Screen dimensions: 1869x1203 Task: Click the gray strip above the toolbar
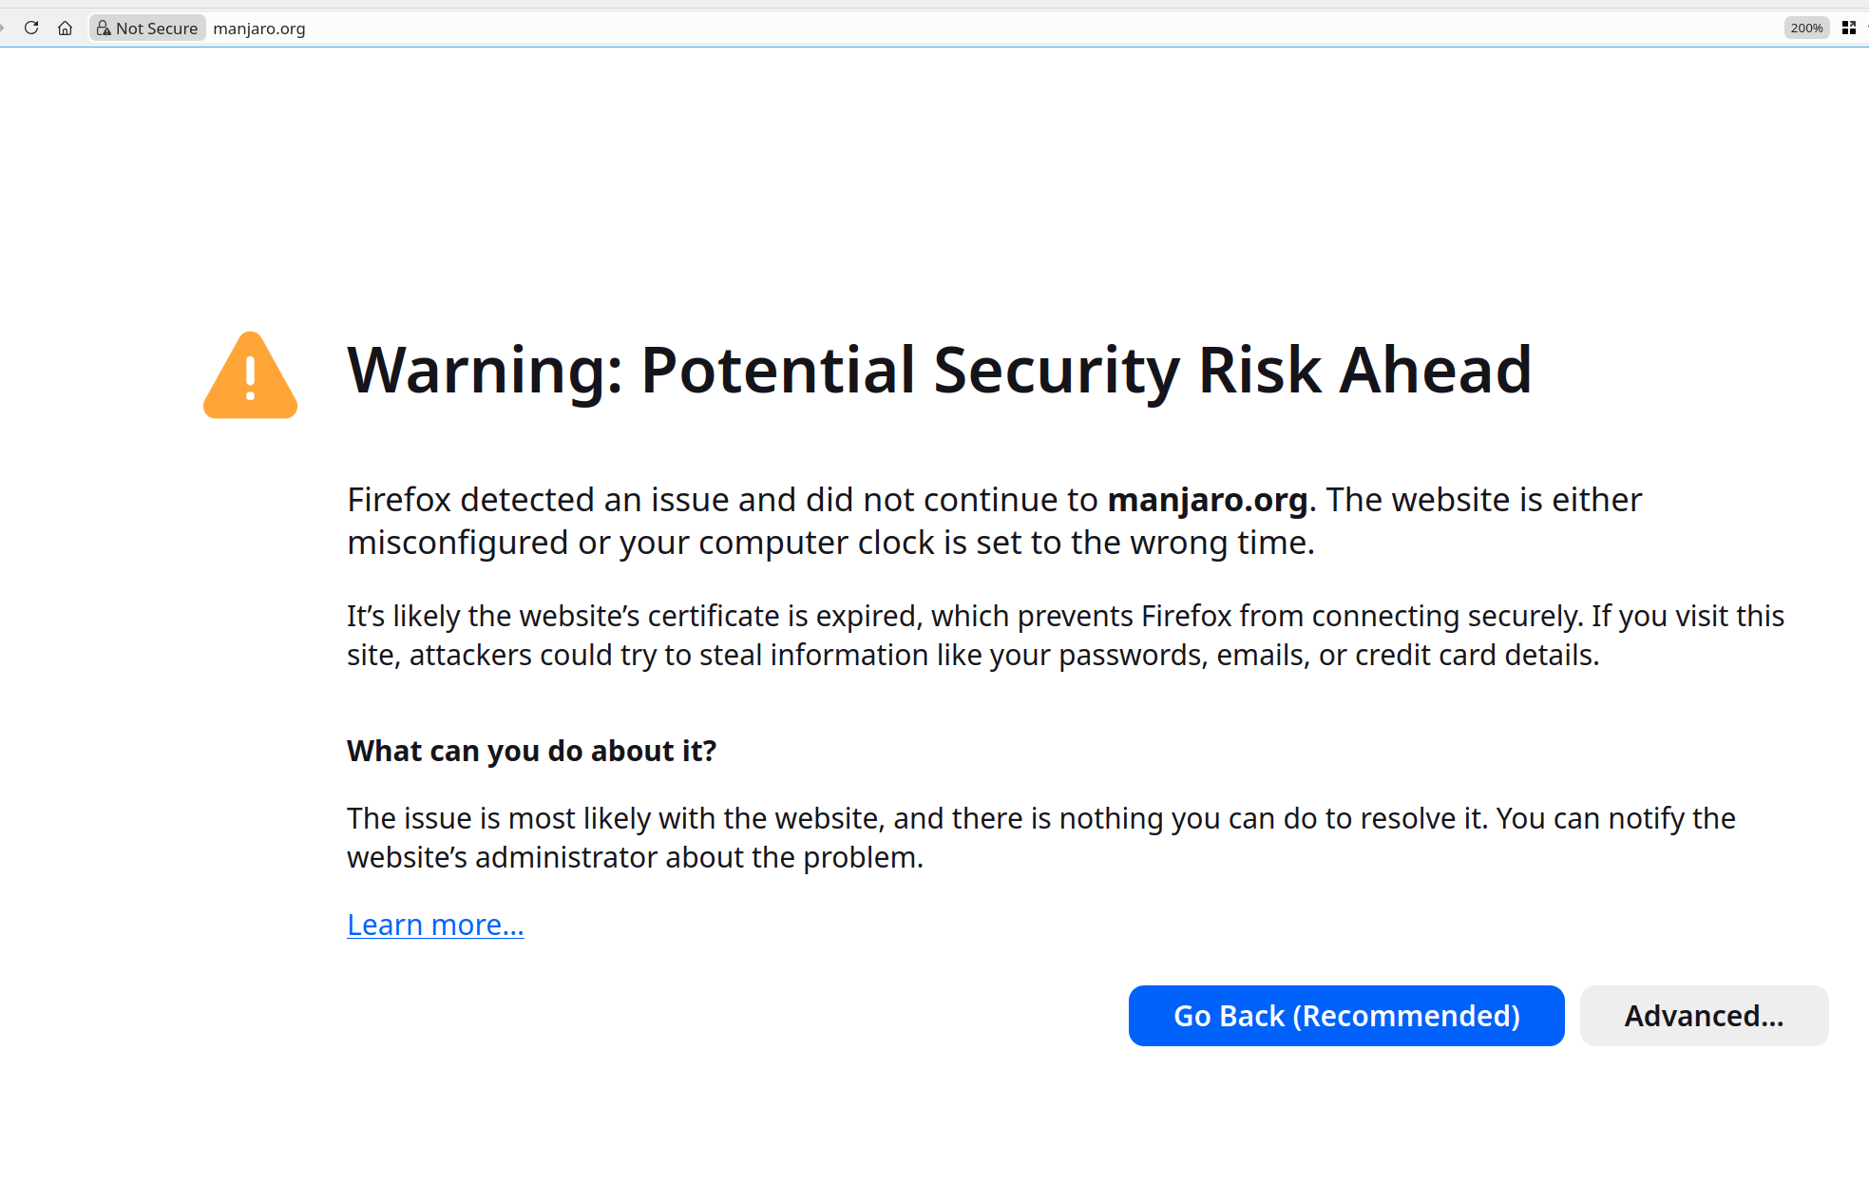coord(934,4)
